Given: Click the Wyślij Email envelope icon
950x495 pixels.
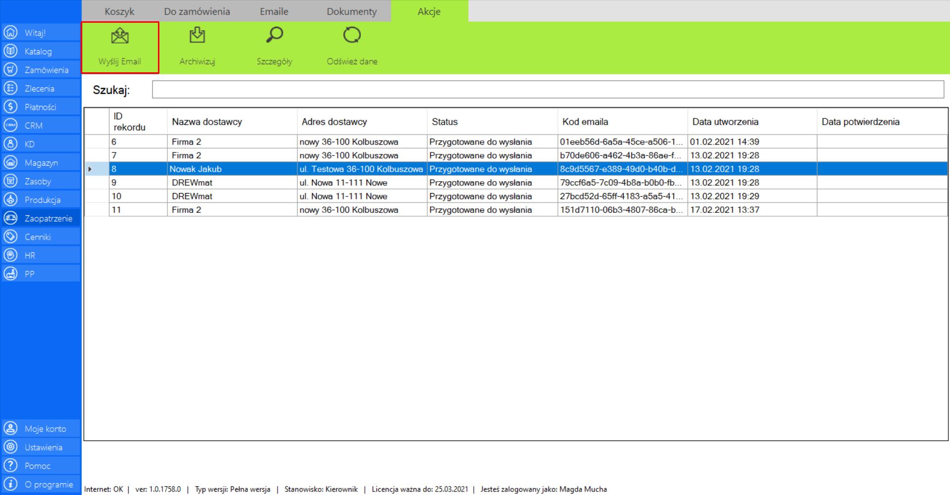Looking at the screenshot, I should pyautogui.click(x=120, y=37).
